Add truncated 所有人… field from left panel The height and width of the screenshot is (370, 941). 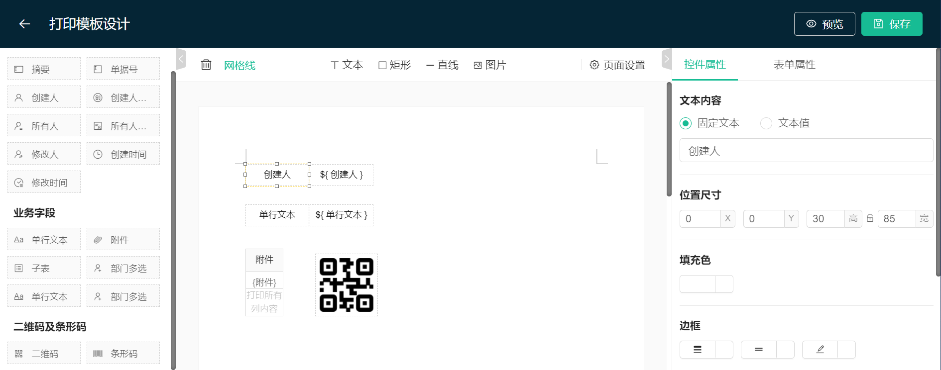(x=123, y=125)
